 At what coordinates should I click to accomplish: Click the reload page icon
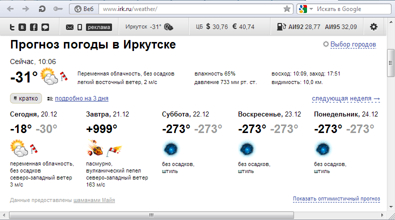point(42,9)
